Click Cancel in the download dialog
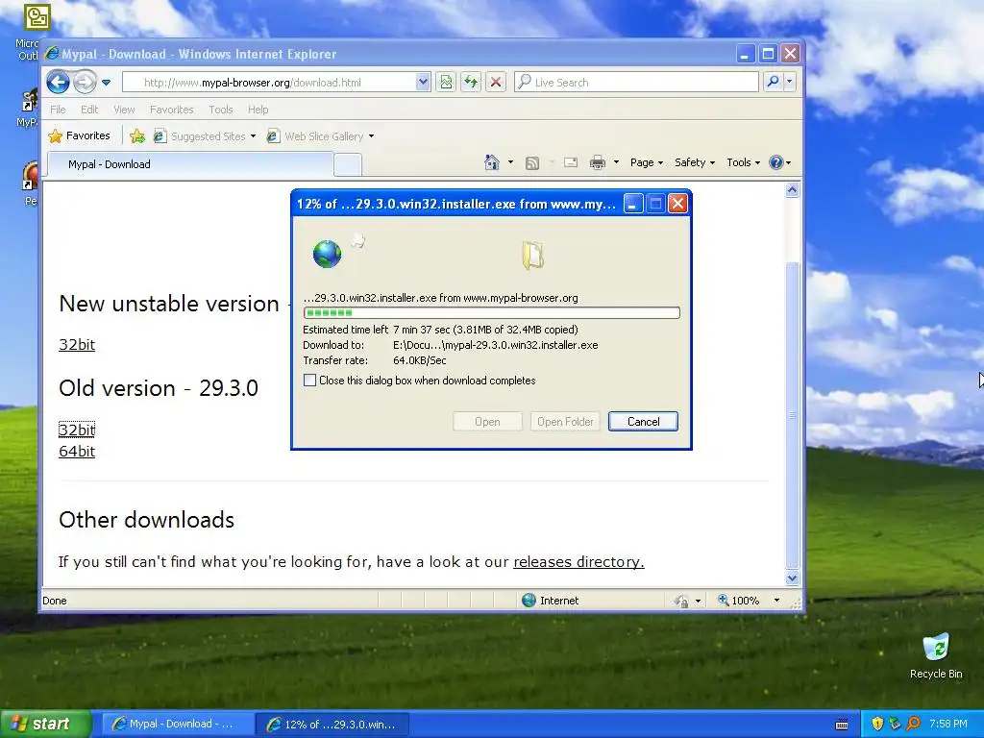Viewport: 984px width, 738px height. (643, 422)
